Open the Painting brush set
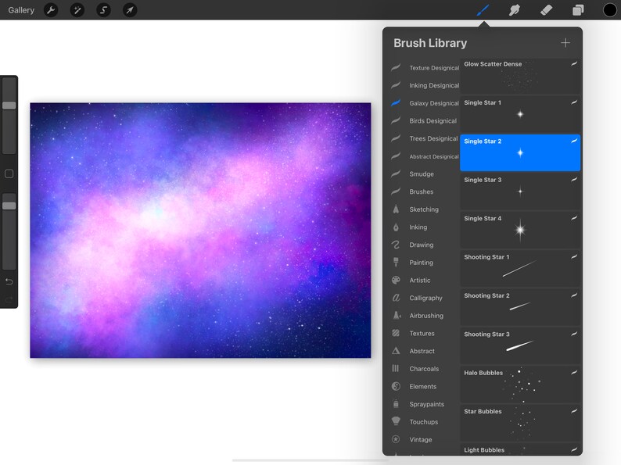The image size is (621, 465). point(425,263)
